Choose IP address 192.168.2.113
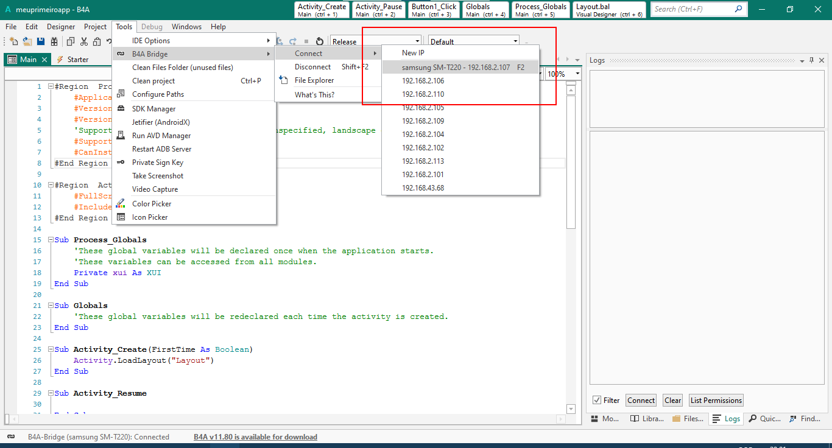The image size is (832, 448). point(460,161)
